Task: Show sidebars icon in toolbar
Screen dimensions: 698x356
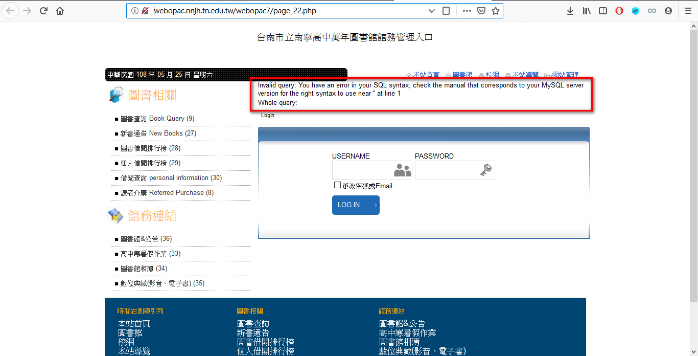Action: [603, 11]
